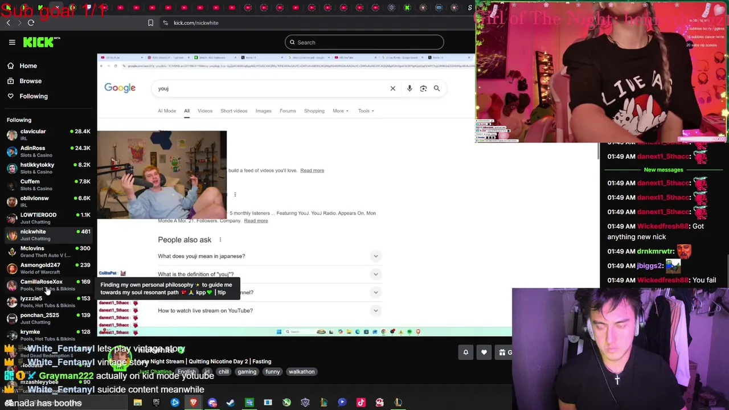The height and width of the screenshot is (410, 729).
Task: Open Epic Games launcher from taskbar
Action: [x=156, y=403]
